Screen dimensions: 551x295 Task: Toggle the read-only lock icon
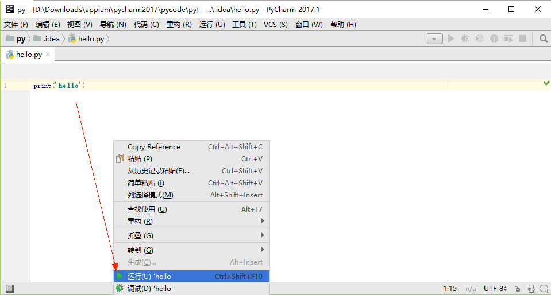[x=517, y=289]
